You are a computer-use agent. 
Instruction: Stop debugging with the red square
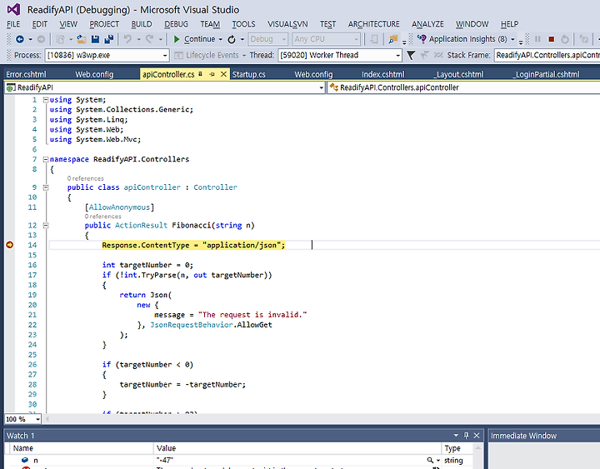click(x=552, y=39)
